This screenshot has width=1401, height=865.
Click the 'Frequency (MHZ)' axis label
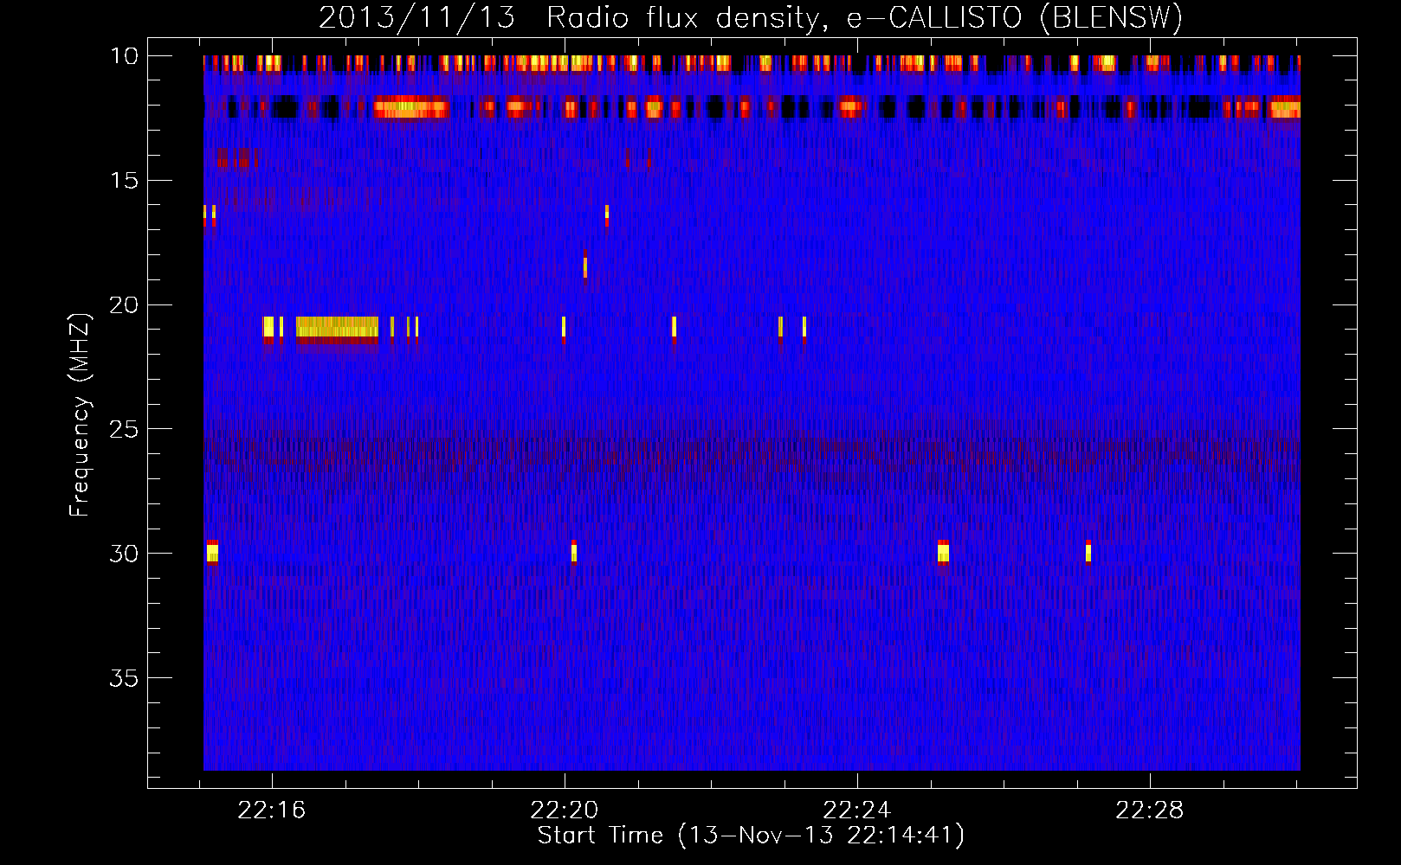80,415
